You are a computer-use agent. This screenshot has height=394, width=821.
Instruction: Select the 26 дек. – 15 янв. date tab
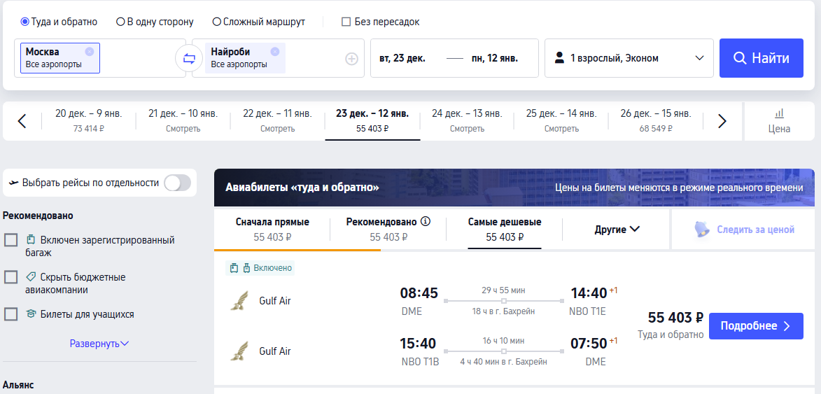(656, 121)
